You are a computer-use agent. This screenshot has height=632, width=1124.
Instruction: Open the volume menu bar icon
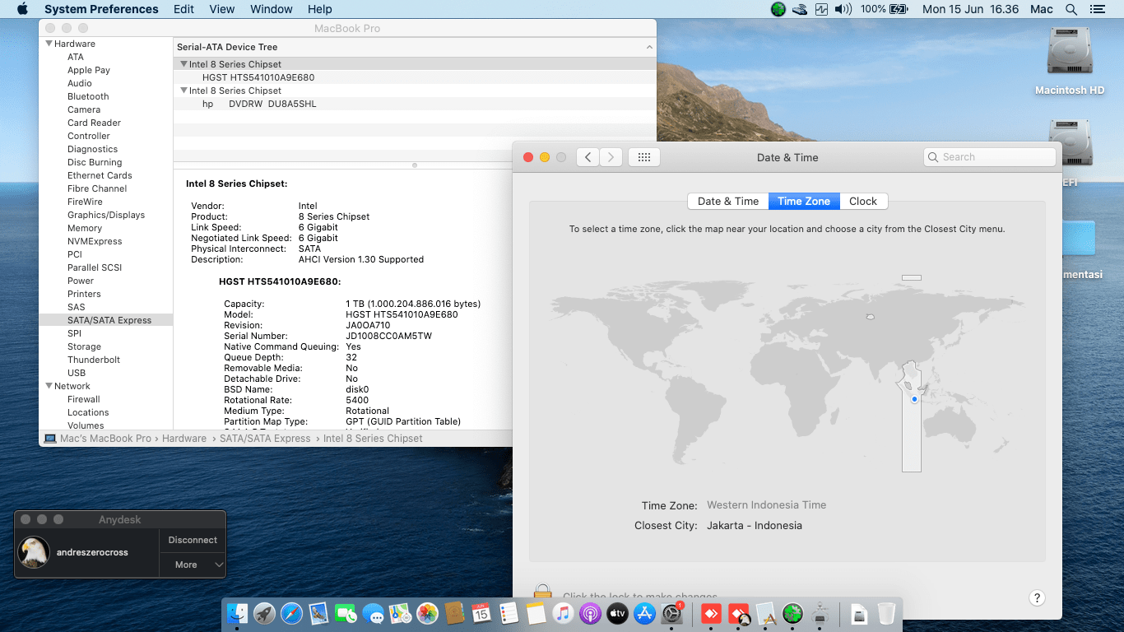point(843,9)
